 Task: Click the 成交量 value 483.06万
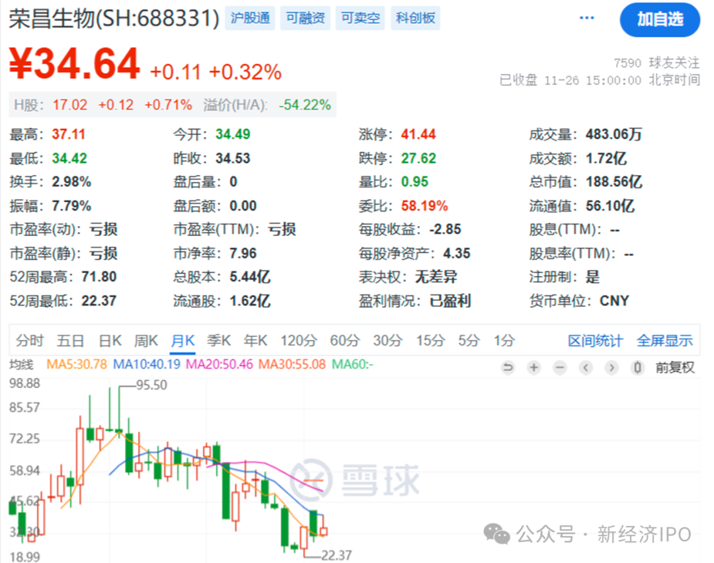[x=614, y=134]
